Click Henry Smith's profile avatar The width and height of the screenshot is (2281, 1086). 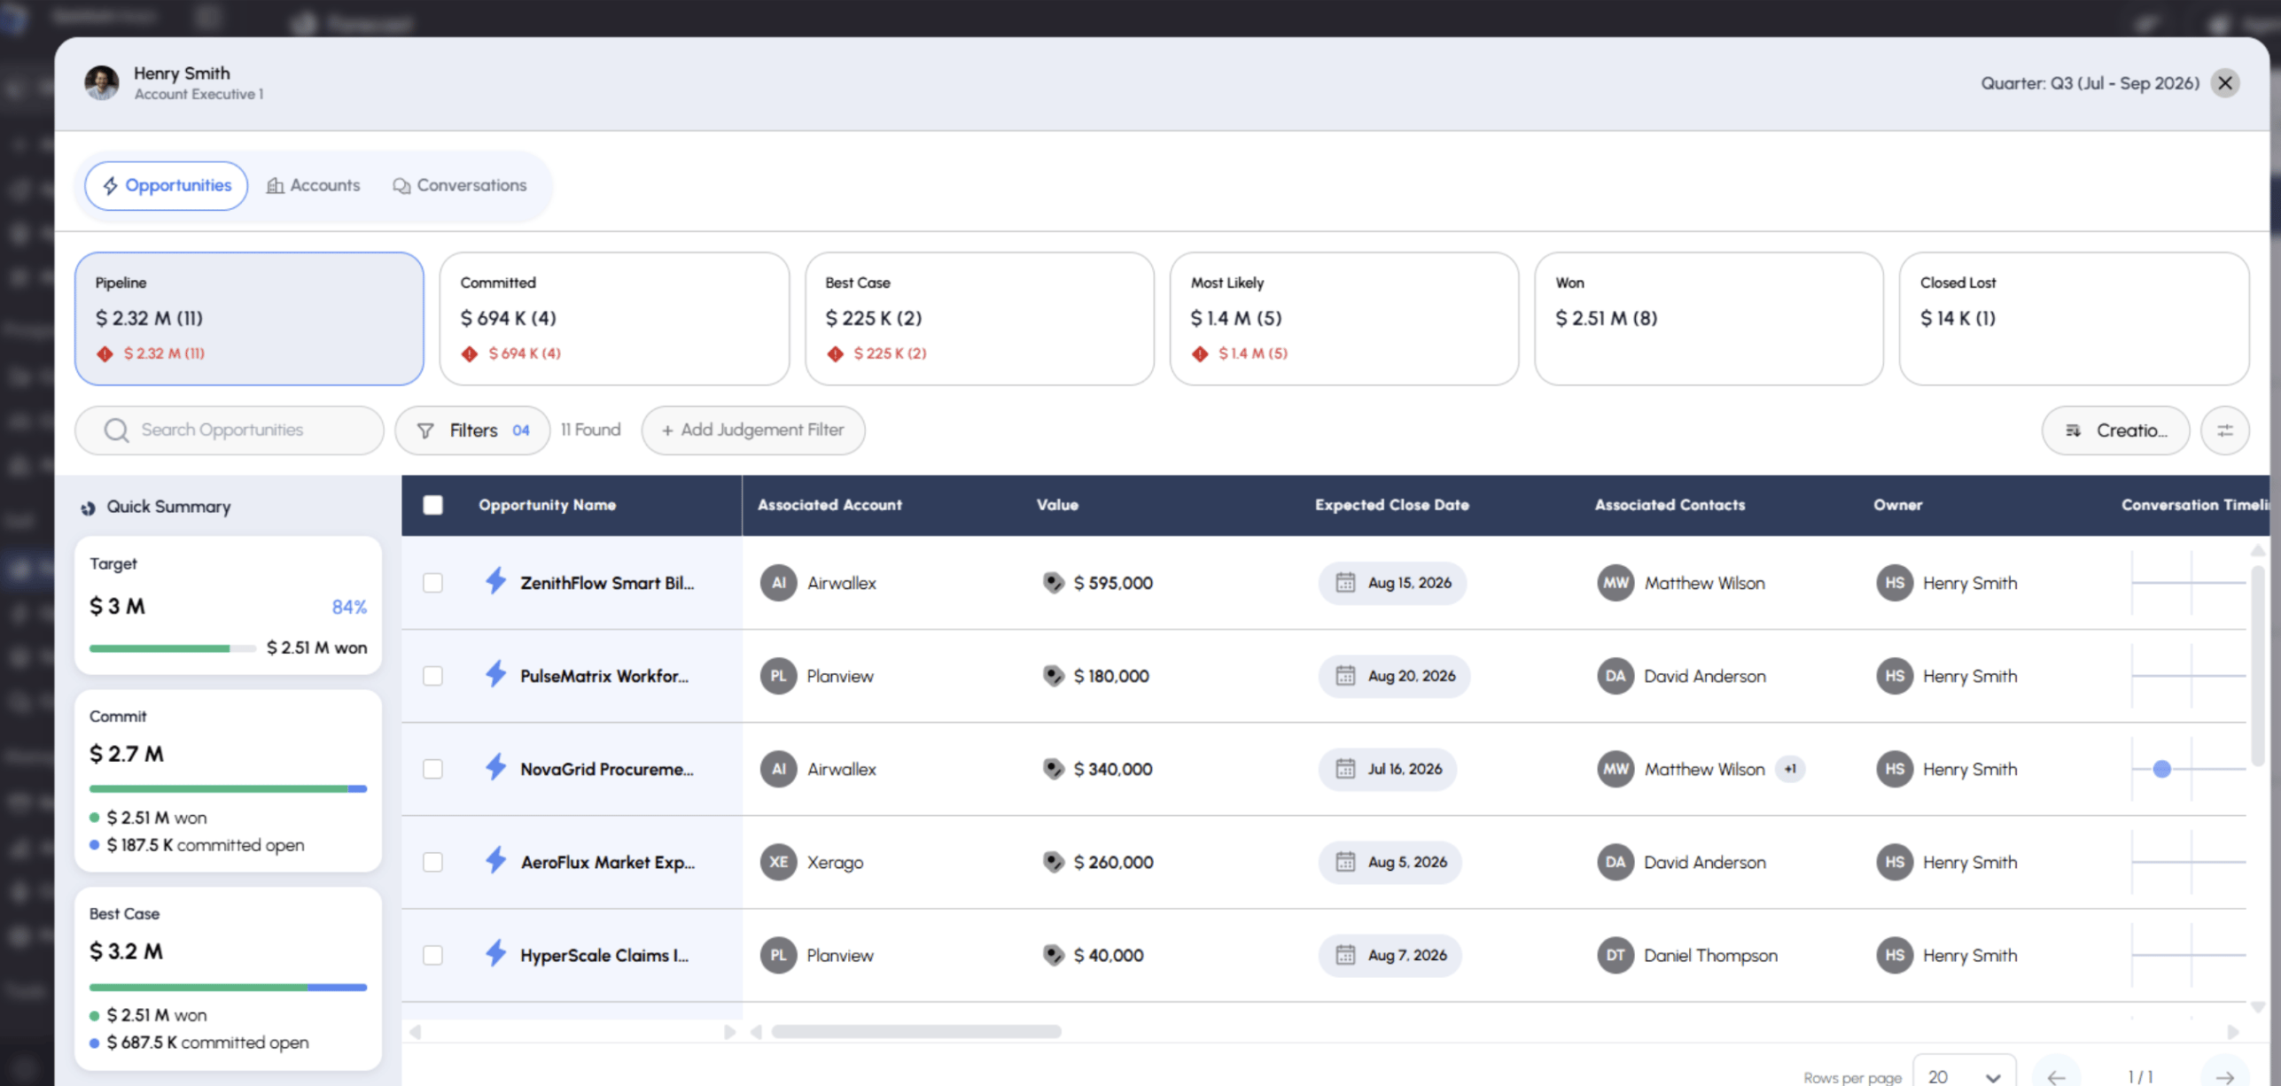tap(102, 82)
